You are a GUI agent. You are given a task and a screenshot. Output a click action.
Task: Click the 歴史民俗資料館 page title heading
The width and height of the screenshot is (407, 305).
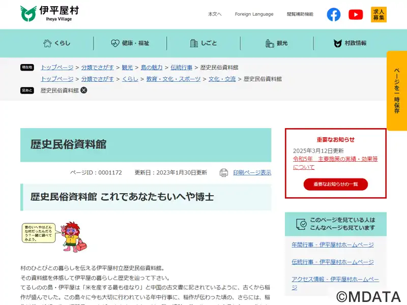[x=68, y=144]
